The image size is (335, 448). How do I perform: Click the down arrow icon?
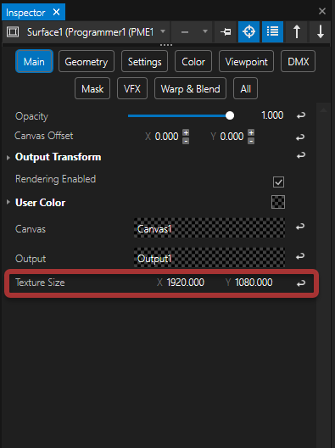coord(321,31)
